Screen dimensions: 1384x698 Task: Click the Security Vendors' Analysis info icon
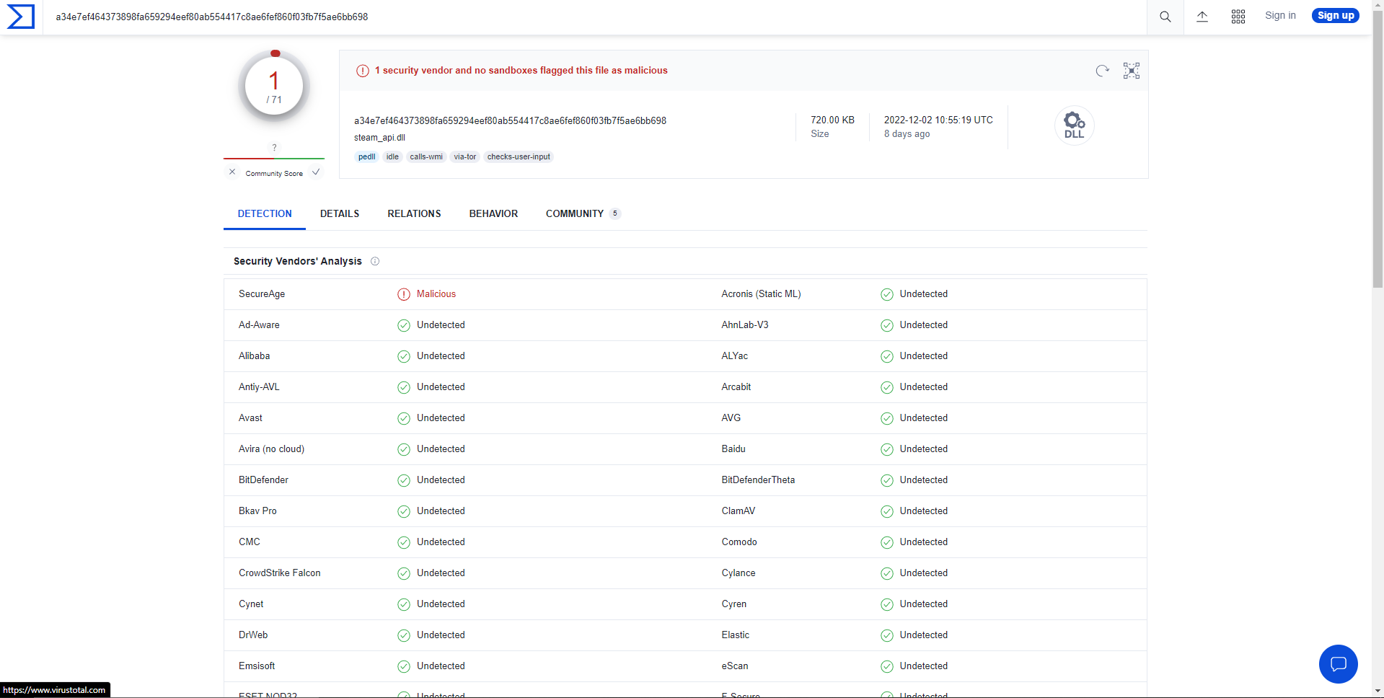point(375,261)
